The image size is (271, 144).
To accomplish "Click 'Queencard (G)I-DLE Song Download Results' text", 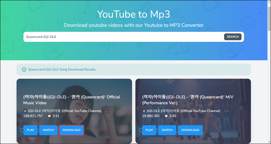I will click(62, 70).
